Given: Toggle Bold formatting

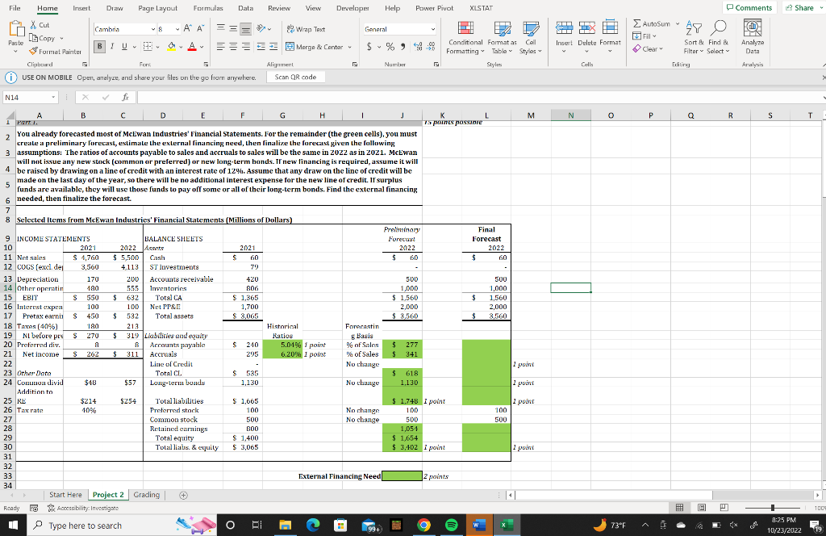Looking at the screenshot, I should (99, 47).
